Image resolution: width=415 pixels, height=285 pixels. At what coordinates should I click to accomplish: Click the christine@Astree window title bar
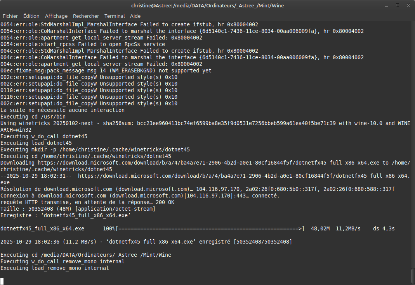[207, 5]
